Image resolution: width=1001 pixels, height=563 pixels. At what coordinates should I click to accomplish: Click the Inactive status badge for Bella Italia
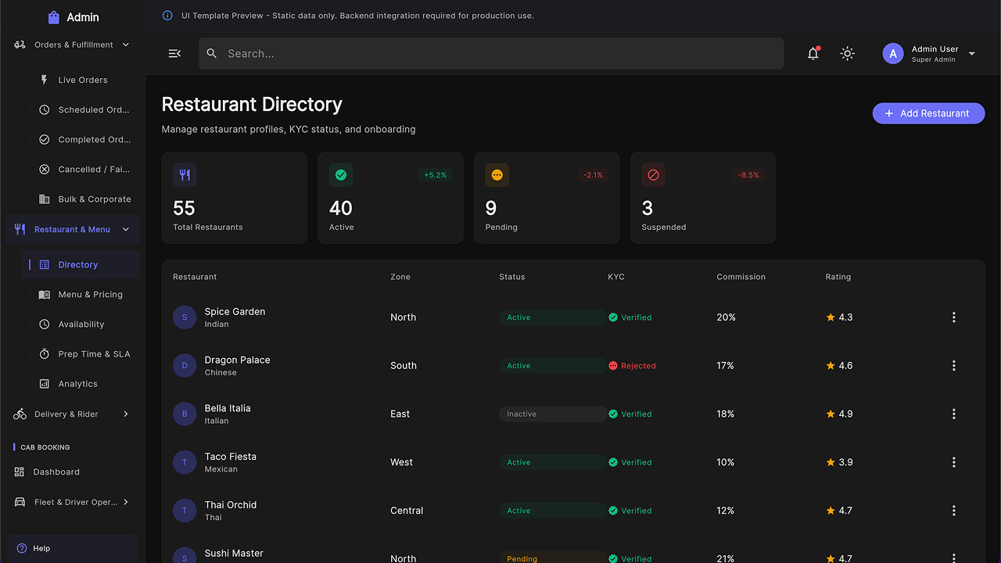pyautogui.click(x=553, y=414)
